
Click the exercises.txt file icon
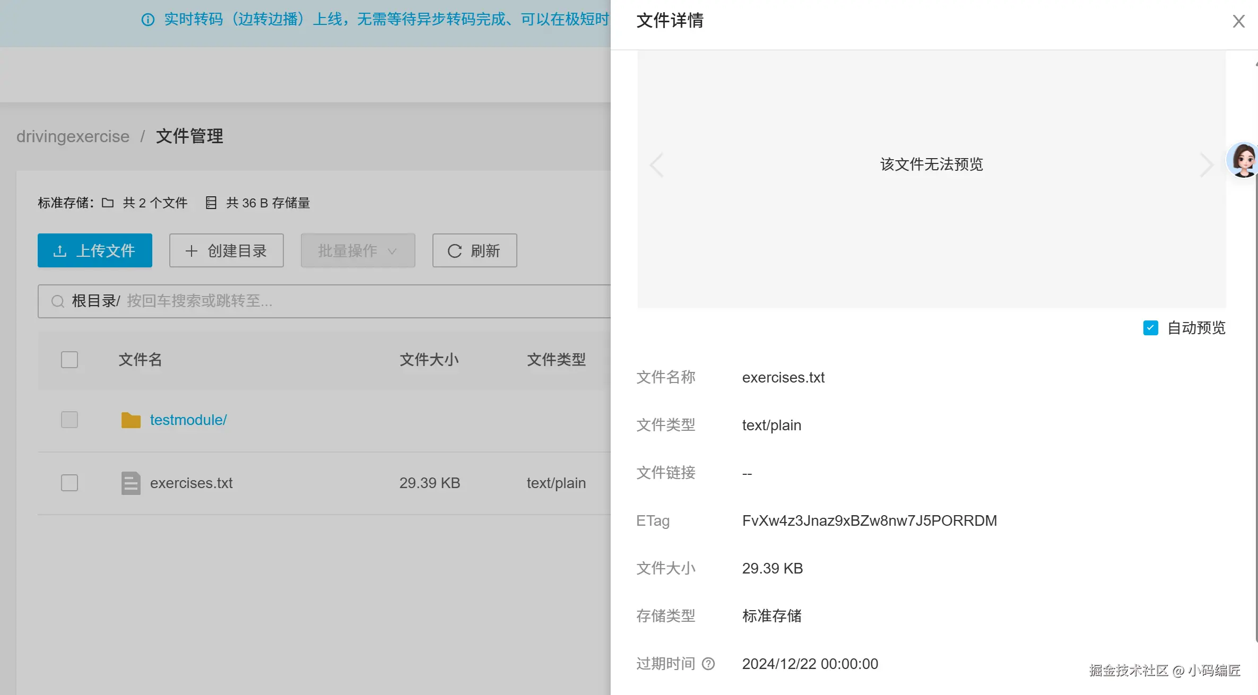coord(131,483)
